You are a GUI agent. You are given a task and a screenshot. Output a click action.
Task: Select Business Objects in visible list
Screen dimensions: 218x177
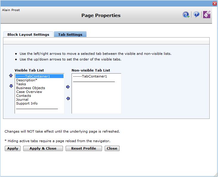(30, 88)
